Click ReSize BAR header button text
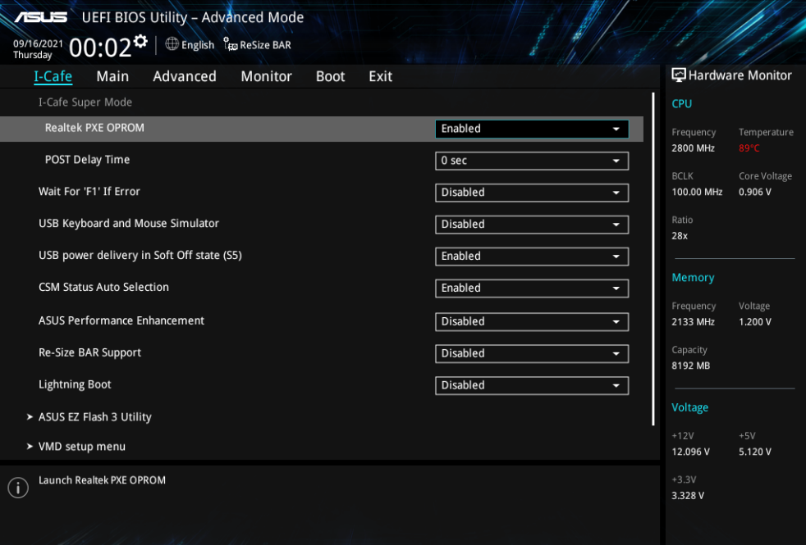The width and height of the screenshot is (806, 545). (265, 45)
